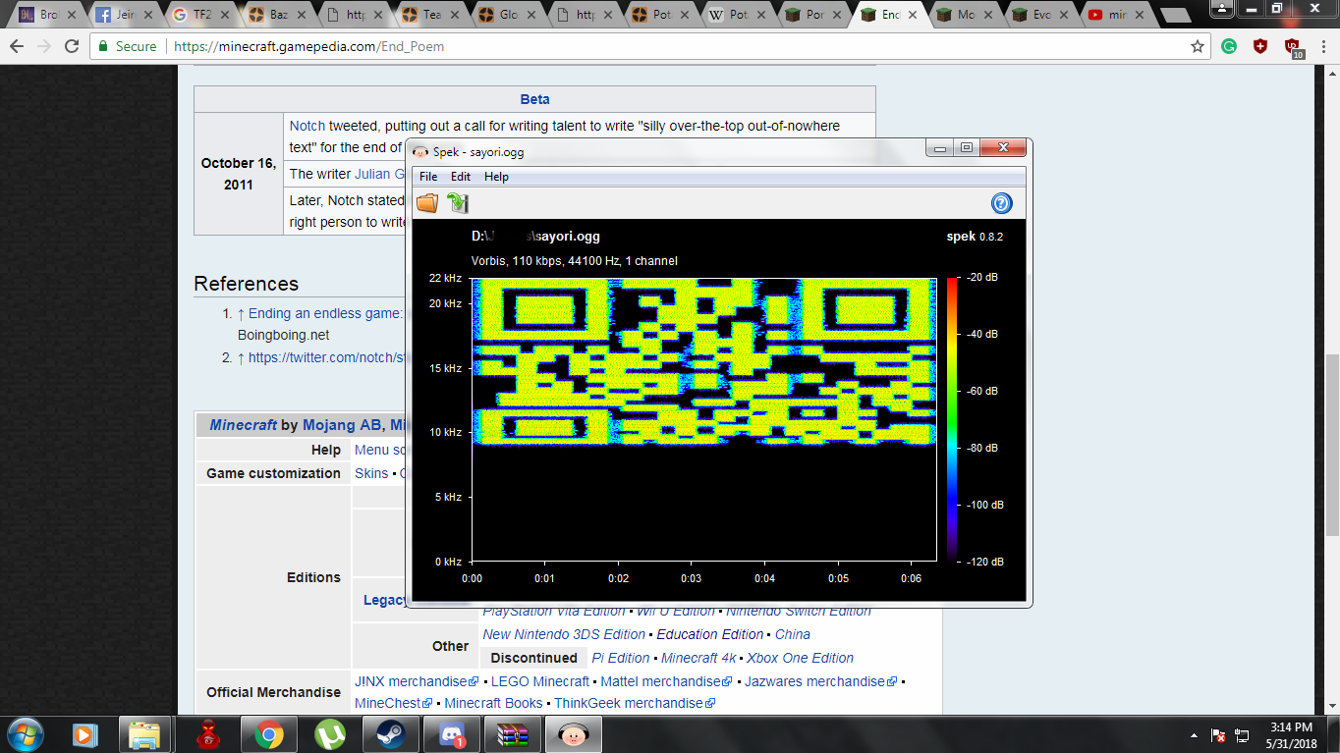Viewport: 1340px width, 753px height.
Task: Open the Mojang AB link
Action: pos(343,425)
